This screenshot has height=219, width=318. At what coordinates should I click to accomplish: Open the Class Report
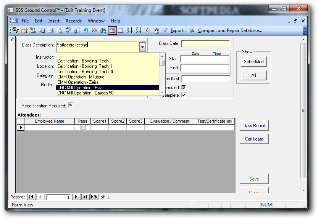pyautogui.click(x=254, y=125)
